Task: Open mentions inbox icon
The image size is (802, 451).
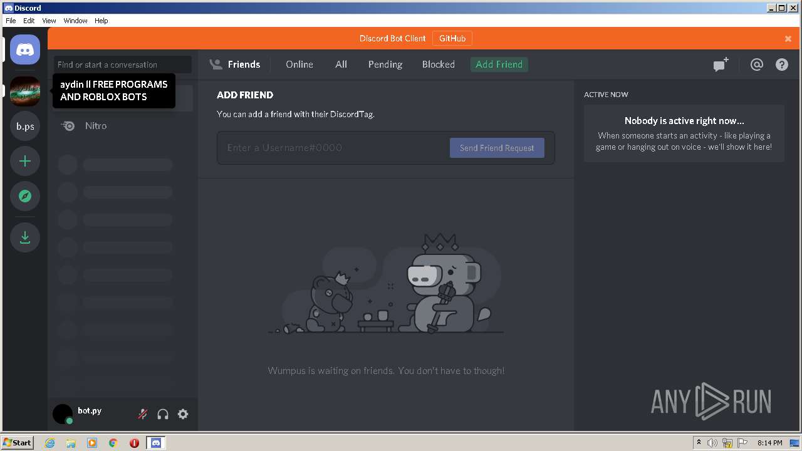Action: coord(757,65)
